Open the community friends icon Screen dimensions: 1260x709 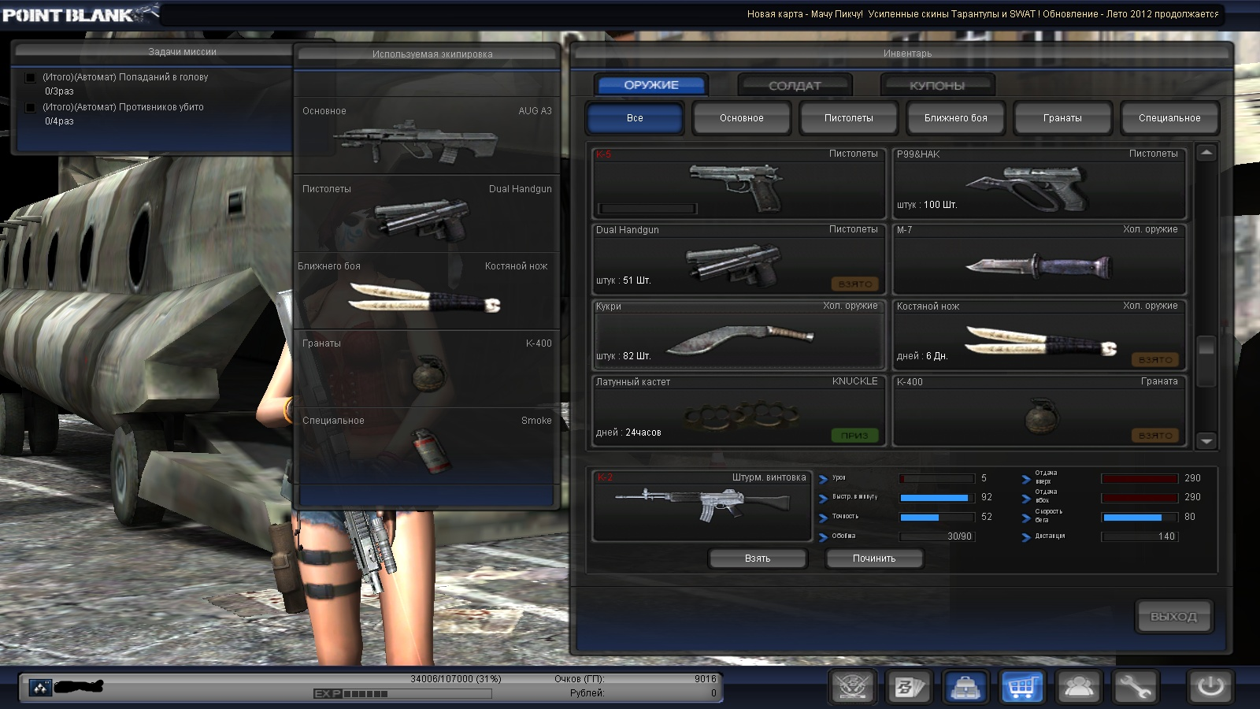[x=1079, y=688]
